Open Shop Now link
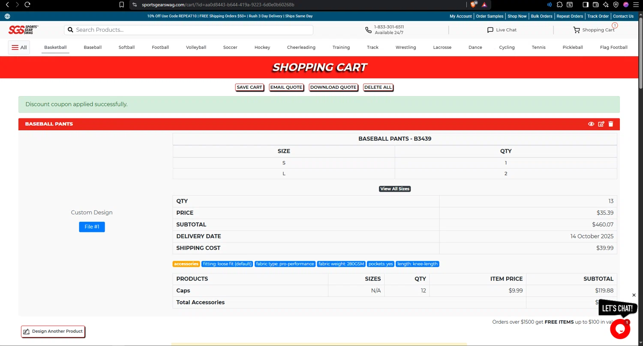Image resolution: width=643 pixels, height=346 pixels. 517,16
